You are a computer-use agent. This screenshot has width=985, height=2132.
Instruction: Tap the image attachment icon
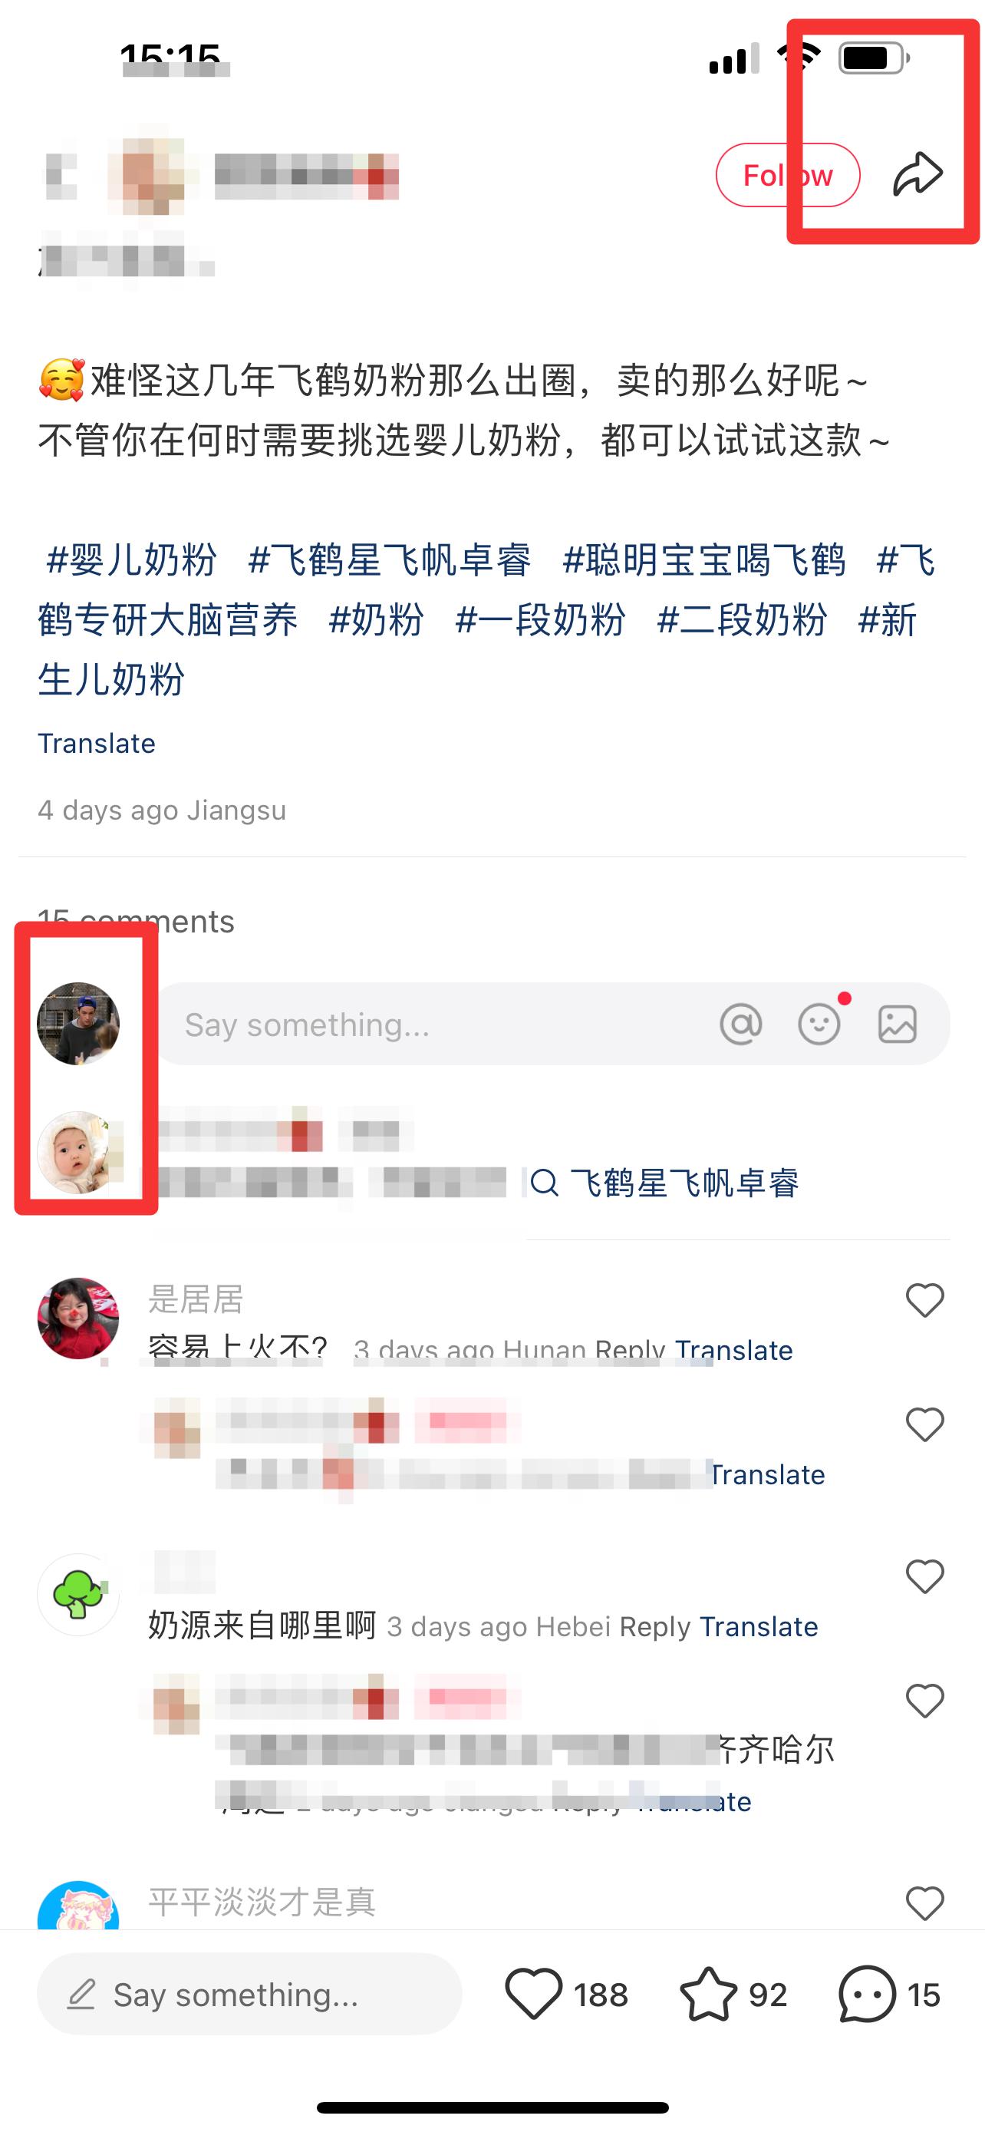pyautogui.click(x=898, y=1025)
